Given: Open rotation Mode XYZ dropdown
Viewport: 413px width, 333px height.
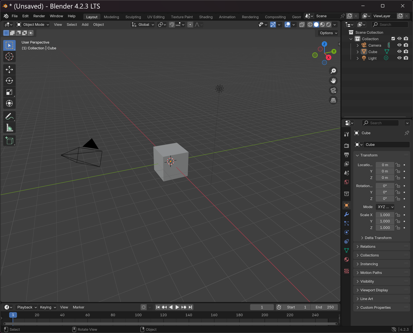Looking at the screenshot, I should (x=385, y=207).
